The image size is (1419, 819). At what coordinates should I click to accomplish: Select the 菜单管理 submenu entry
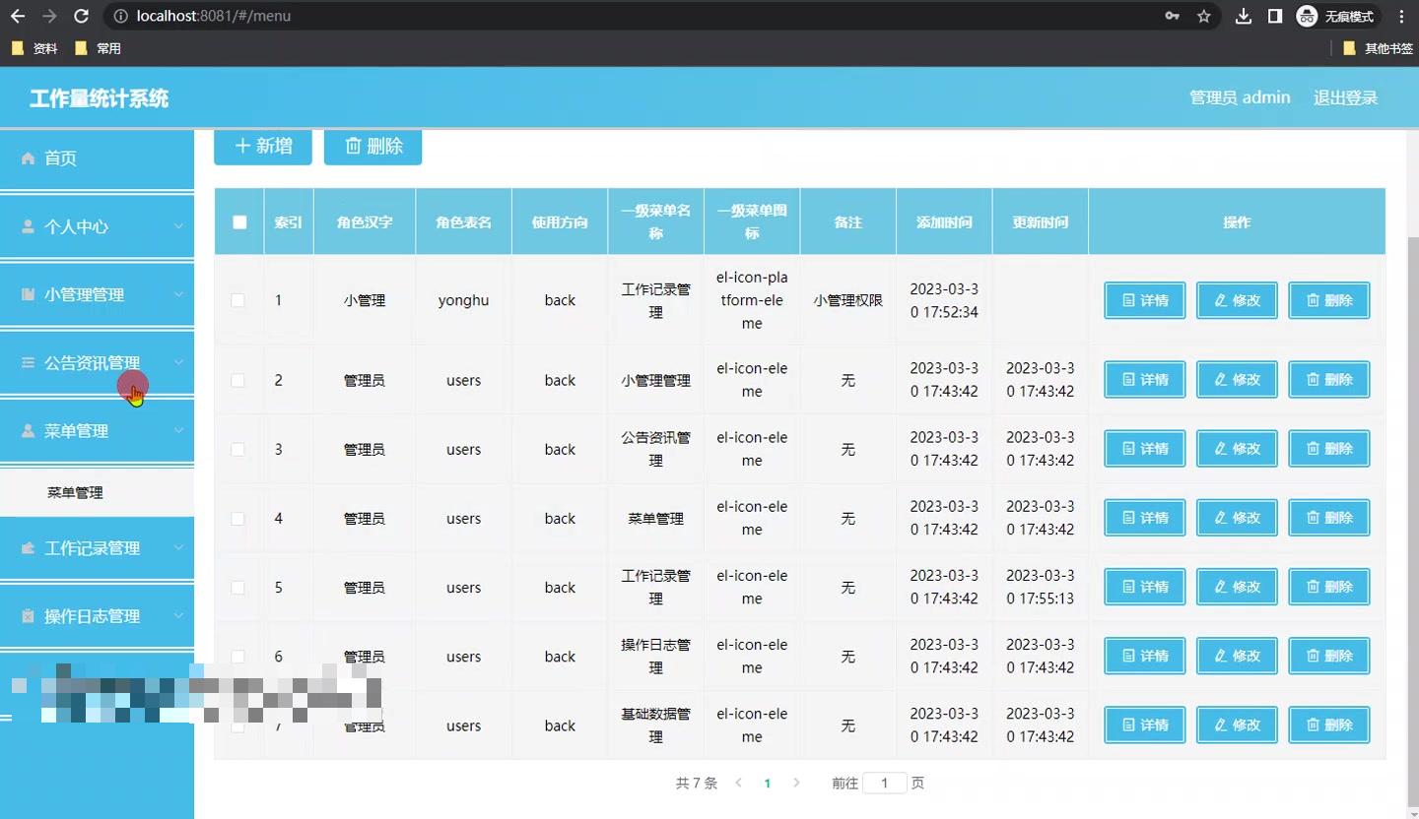(74, 492)
